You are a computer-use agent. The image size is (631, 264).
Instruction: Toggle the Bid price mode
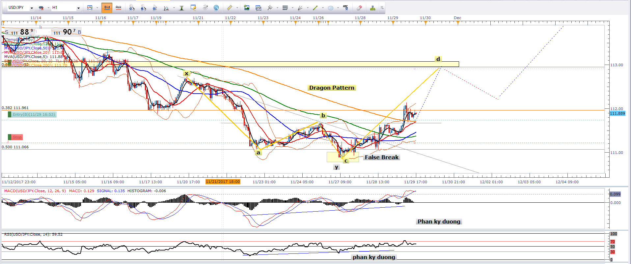107,8
